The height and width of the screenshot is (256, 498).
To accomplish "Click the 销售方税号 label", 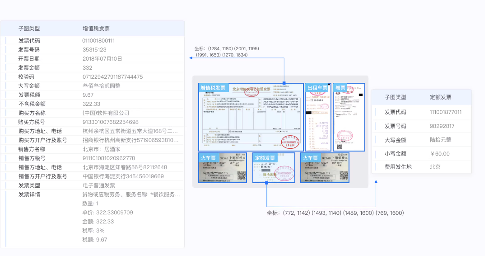I will point(32,158).
